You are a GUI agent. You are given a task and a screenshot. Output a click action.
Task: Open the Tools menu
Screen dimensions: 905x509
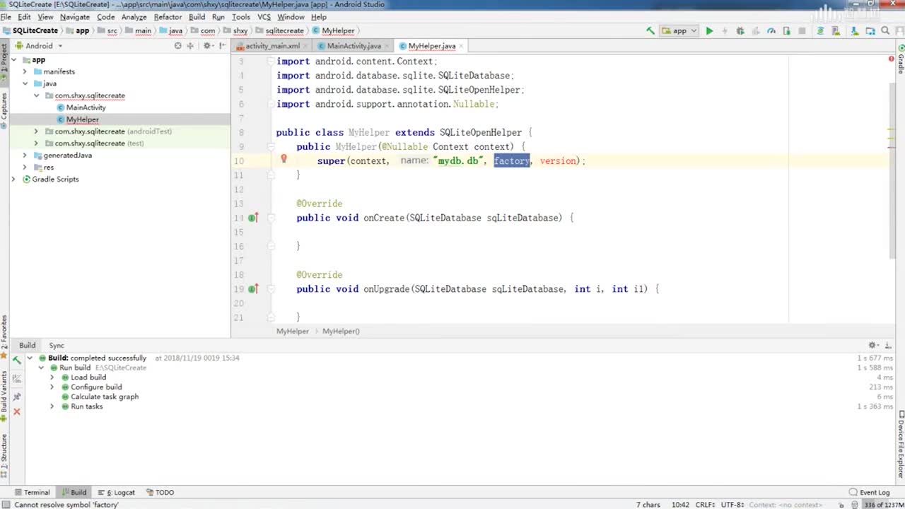click(241, 17)
